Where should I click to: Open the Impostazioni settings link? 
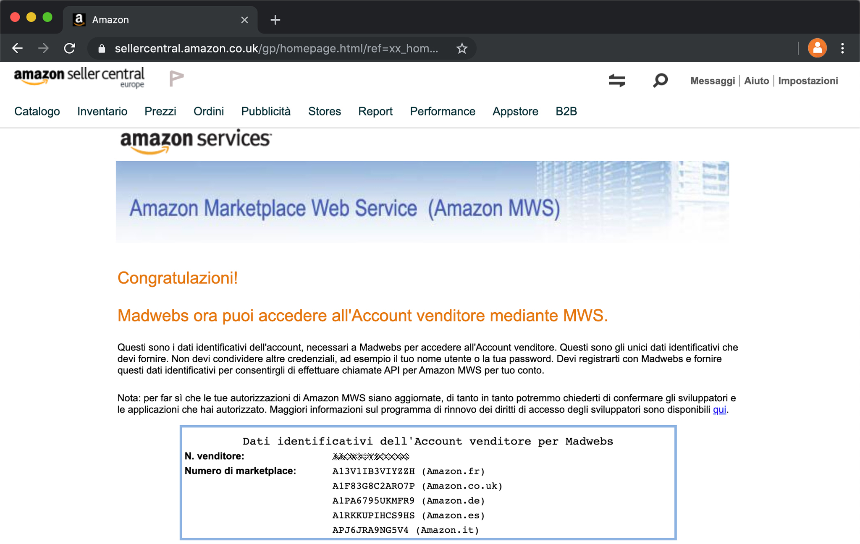coord(808,81)
